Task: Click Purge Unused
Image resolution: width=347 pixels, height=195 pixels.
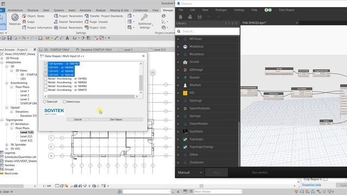Action: (x=96, y=22)
